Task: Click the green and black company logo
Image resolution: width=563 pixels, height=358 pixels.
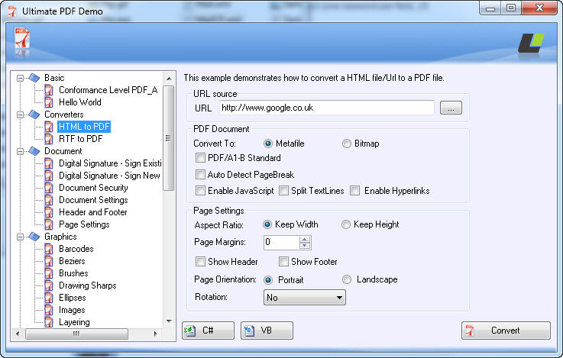Action: coord(531,43)
